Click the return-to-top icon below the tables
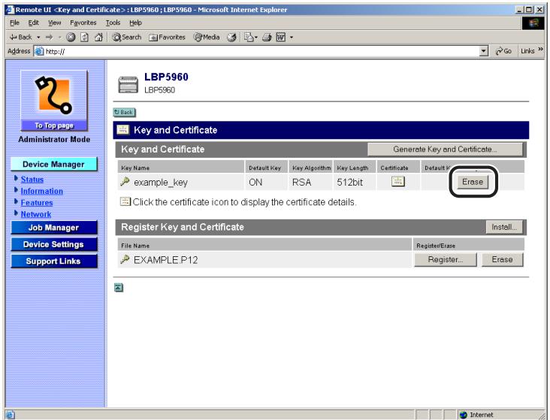550x420 pixels. tap(119, 288)
